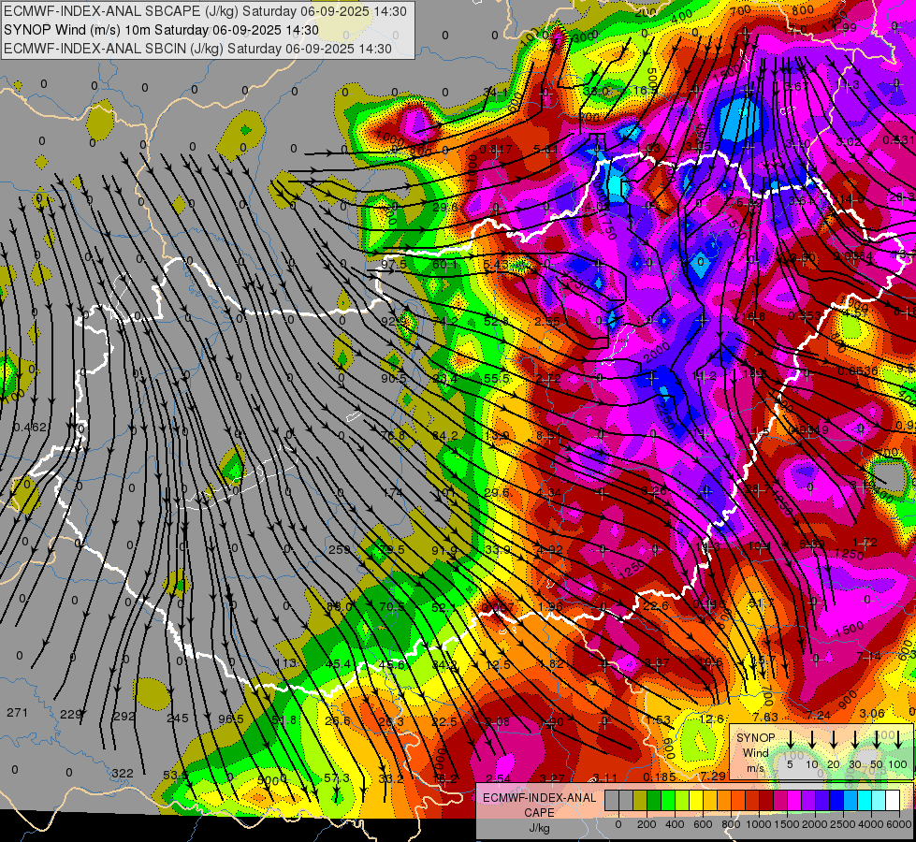Click the 20 m/s wind arrow symbol
916x842 pixels.
[x=834, y=739]
